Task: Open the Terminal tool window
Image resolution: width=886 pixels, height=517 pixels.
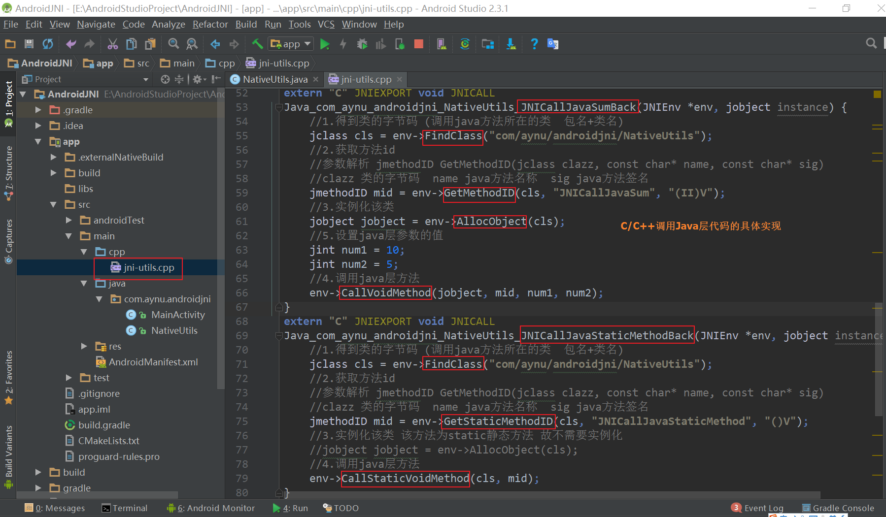Action: (125, 508)
